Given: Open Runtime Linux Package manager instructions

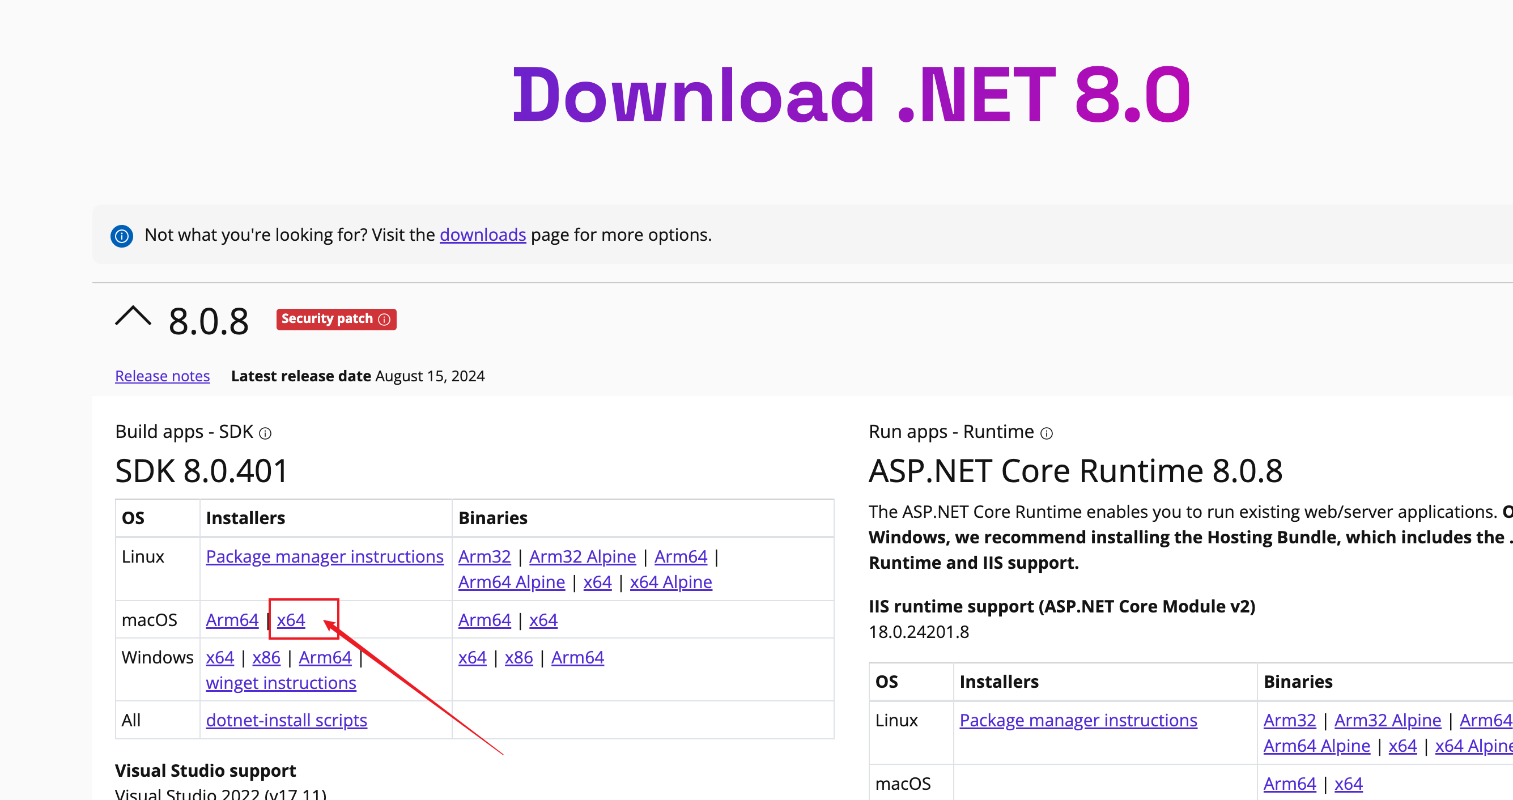Looking at the screenshot, I should click(x=1078, y=720).
